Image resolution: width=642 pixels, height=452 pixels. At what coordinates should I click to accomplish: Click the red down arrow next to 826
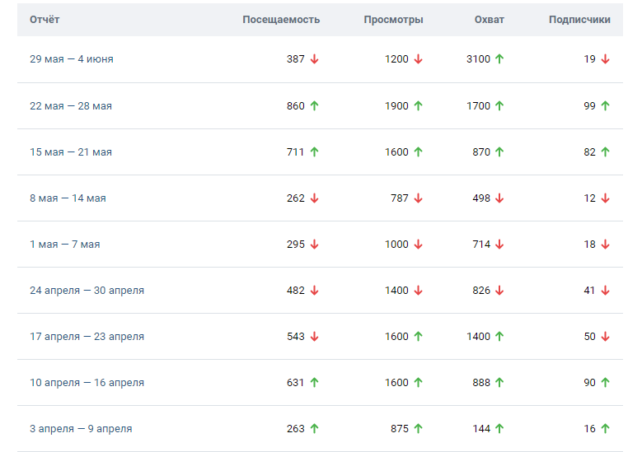click(x=499, y=291)
